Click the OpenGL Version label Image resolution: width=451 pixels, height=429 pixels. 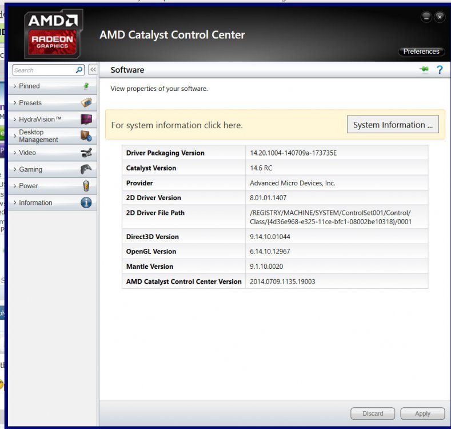click(151, 251)
